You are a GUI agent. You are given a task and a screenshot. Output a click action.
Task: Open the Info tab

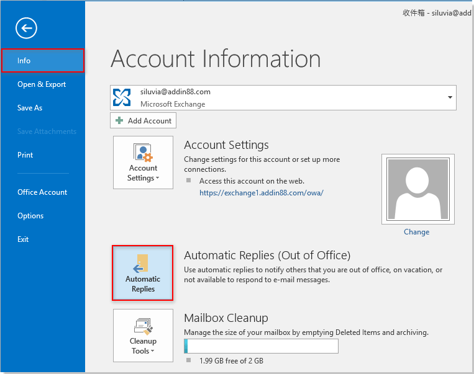coord(43,61)
